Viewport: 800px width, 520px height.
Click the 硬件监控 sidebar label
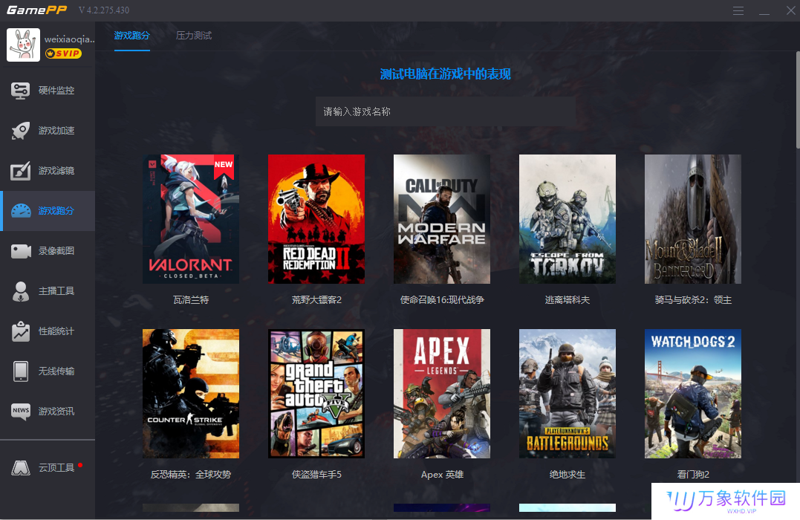click(x=56, y=91)
